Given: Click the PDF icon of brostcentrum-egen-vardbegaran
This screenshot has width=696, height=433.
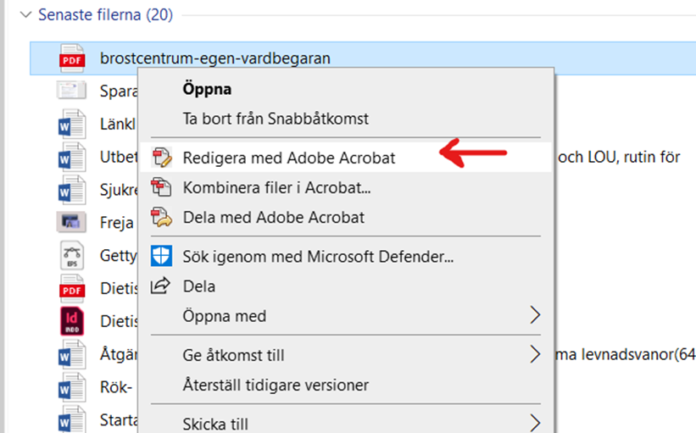Looking at the screenshot, I should 72,58.
